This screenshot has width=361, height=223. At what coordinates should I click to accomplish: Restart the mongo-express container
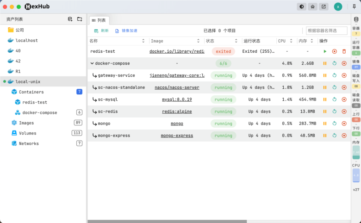[335, 136]
